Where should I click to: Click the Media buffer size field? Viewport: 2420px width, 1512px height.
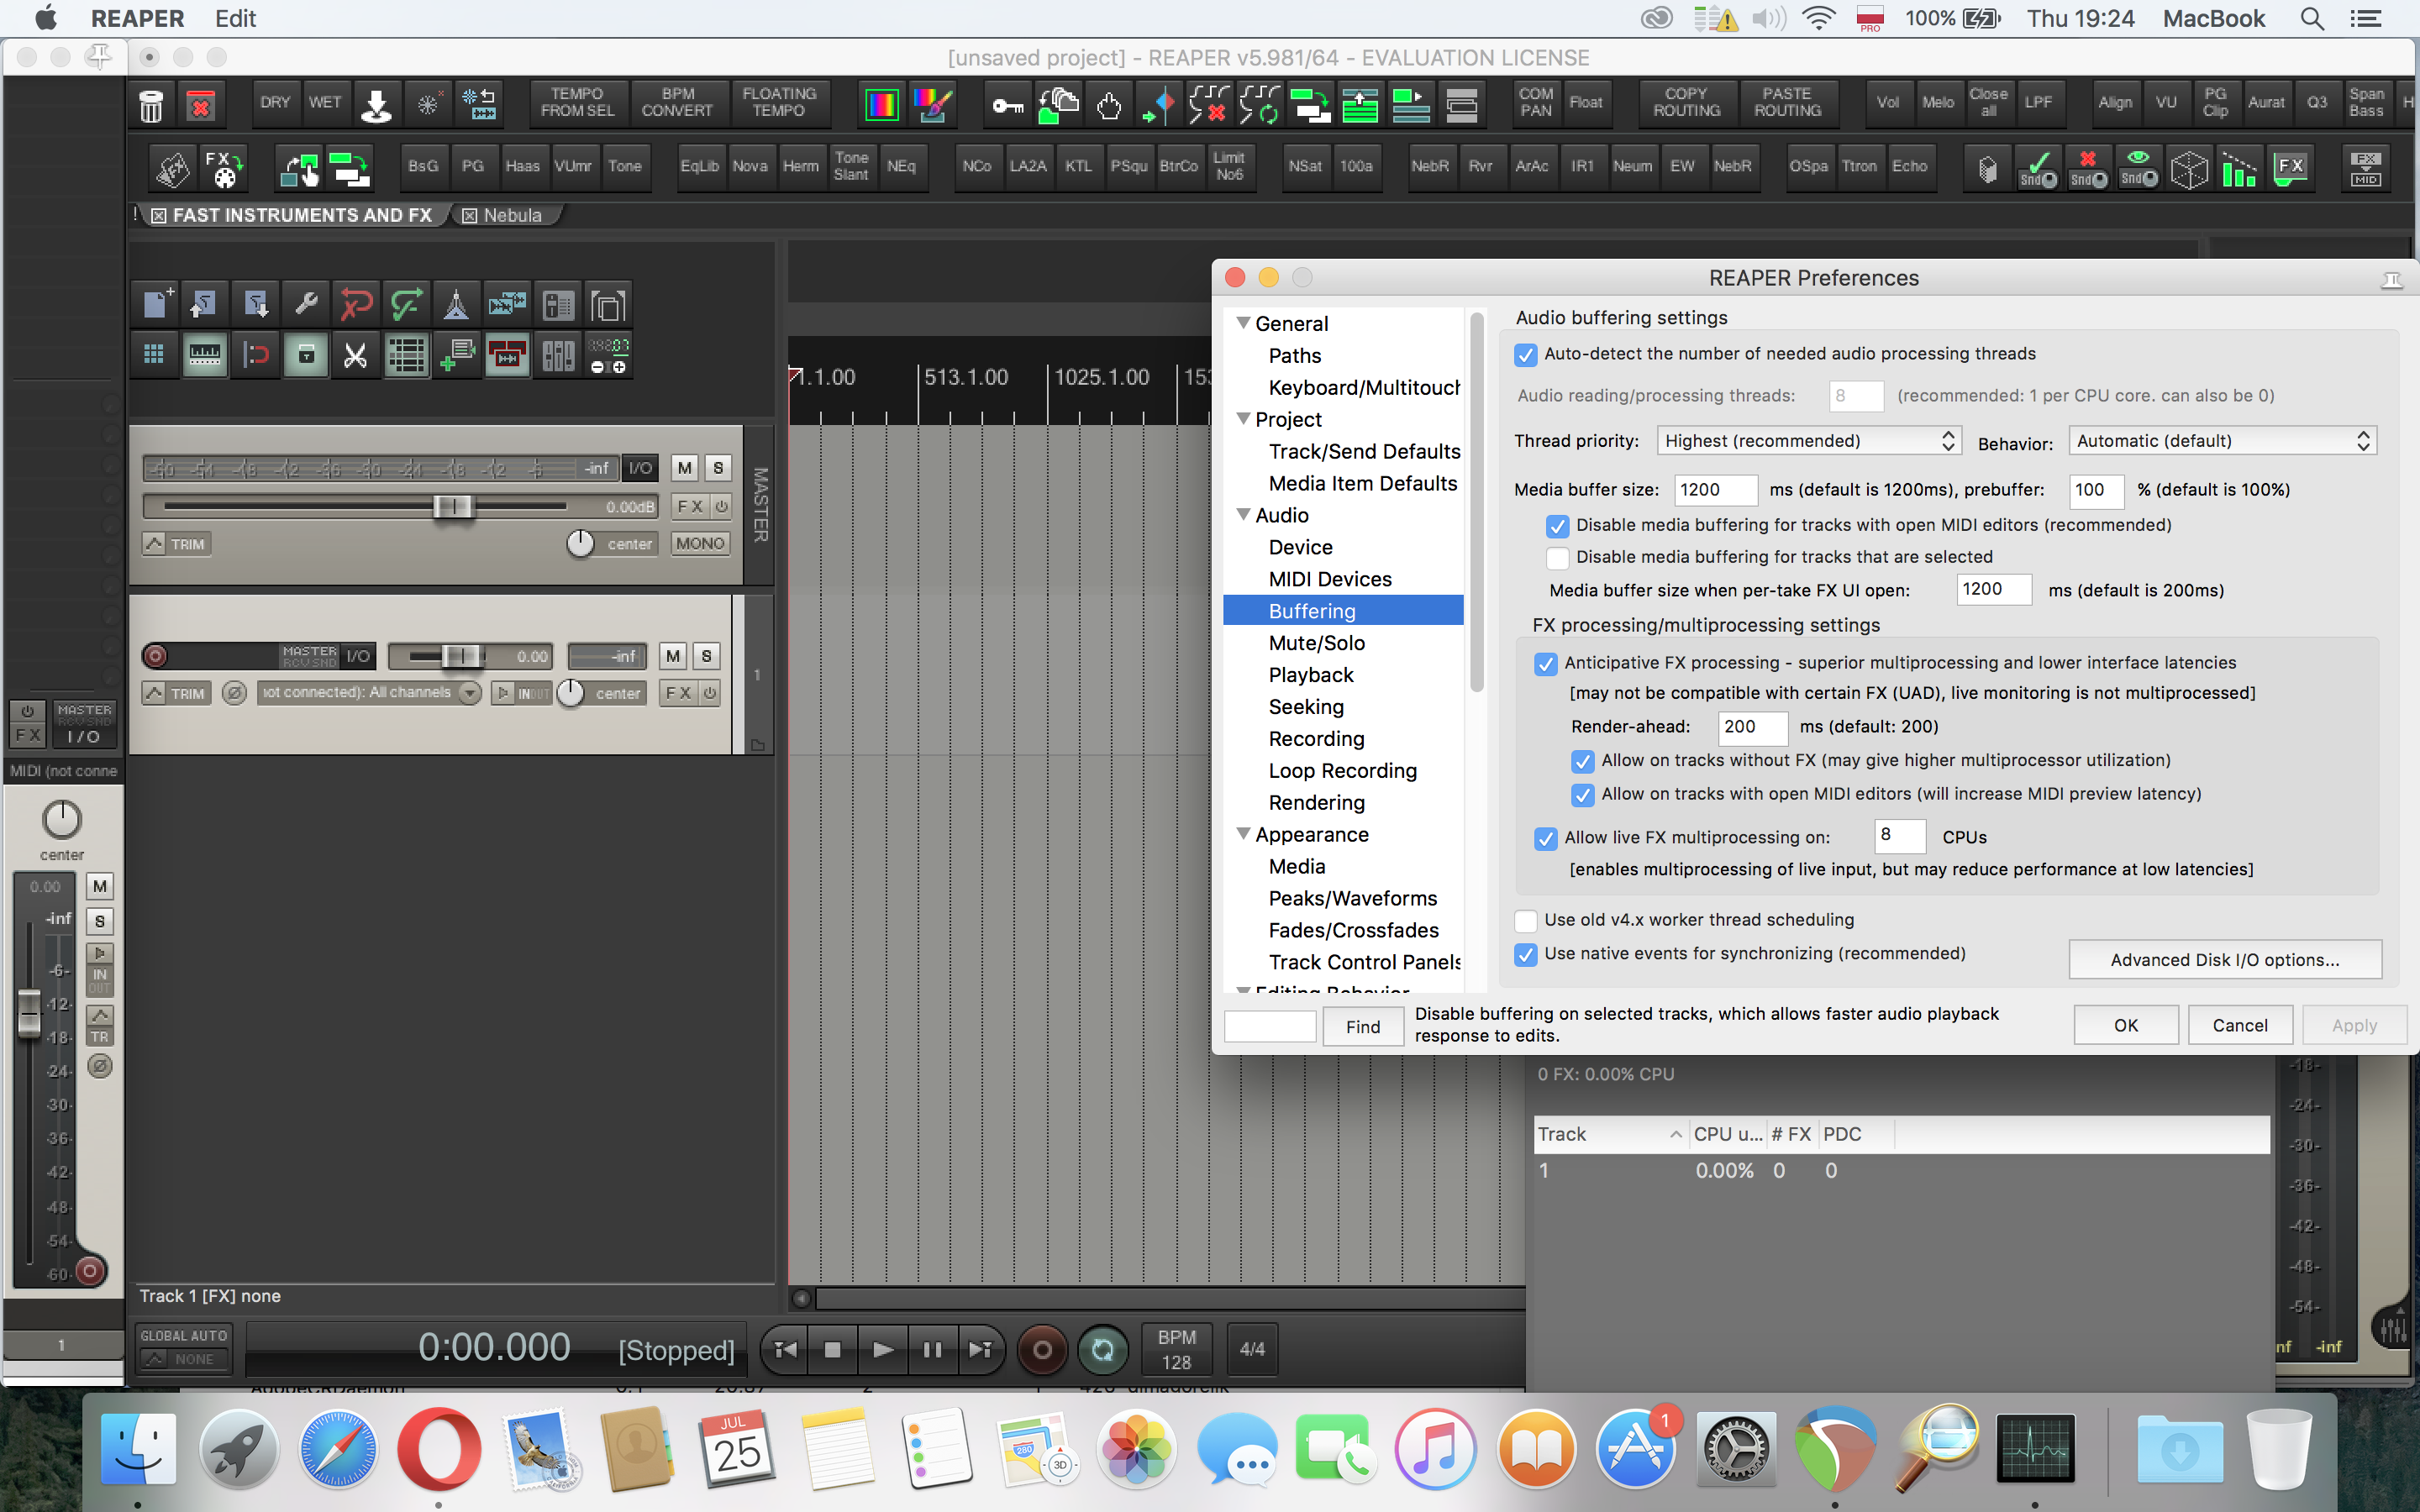pos(1714,490)
